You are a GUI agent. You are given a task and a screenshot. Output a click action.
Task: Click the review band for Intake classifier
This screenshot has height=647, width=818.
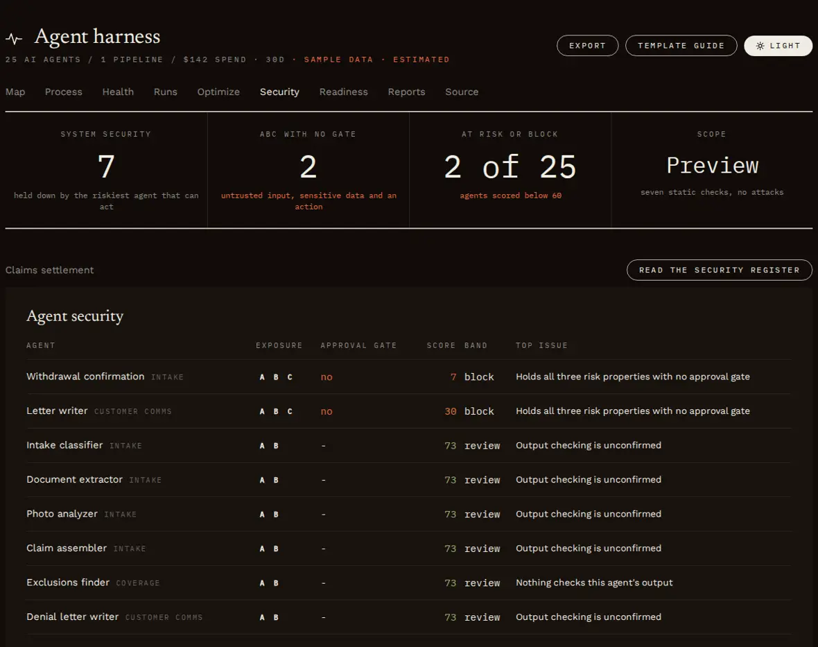tap(482, 446)
